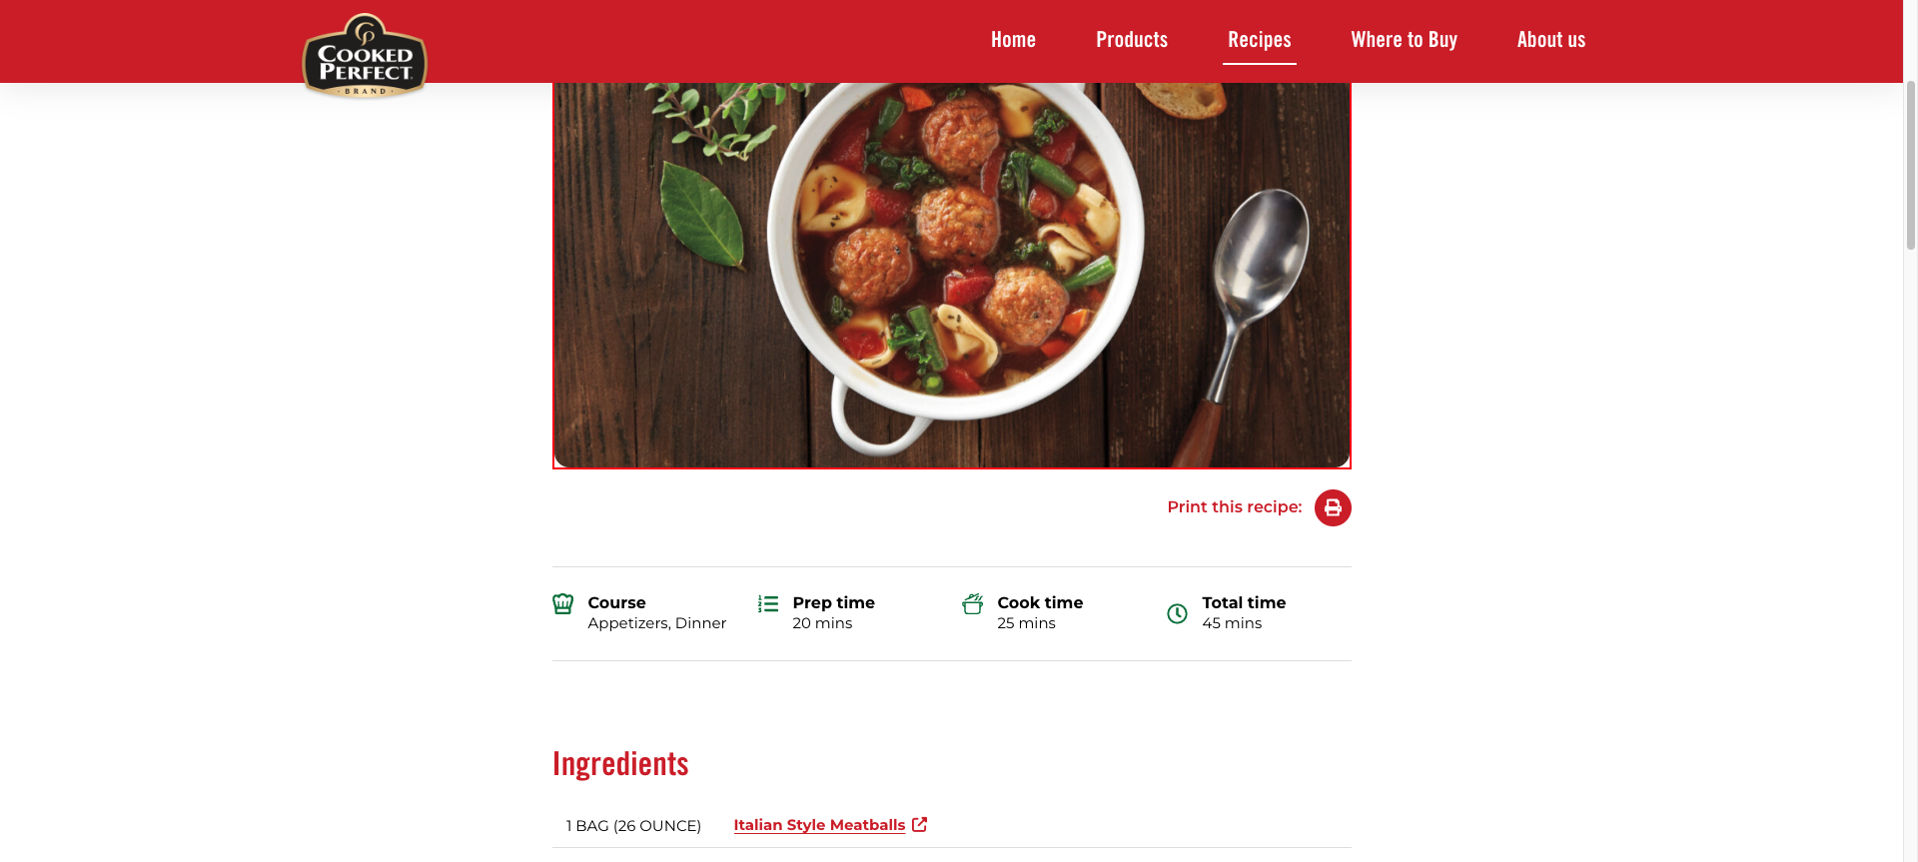Open the Products menu item
Viewport: 1918px width, 862px height.
pyautogui.click(x=1132, y=40)
